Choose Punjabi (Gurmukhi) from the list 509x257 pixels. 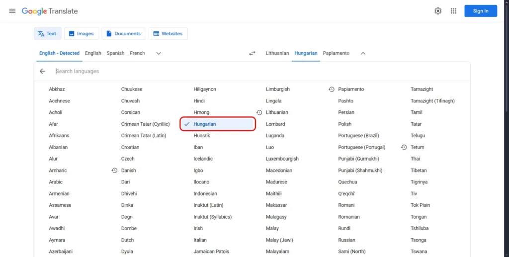[x=359, y=159]
